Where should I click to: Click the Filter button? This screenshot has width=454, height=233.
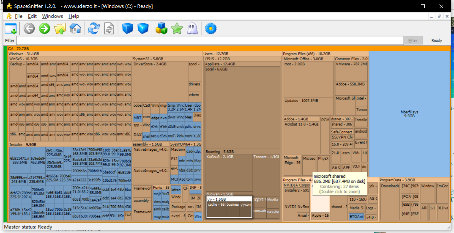pos(413,40)
